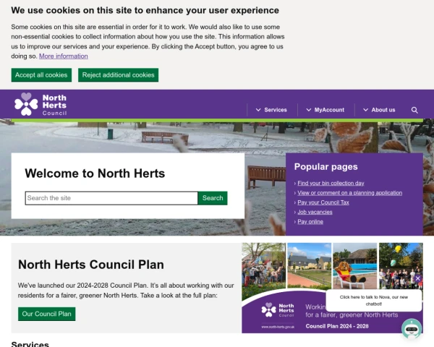
Task: Reject additional cookies
Action: click(118, 75)
